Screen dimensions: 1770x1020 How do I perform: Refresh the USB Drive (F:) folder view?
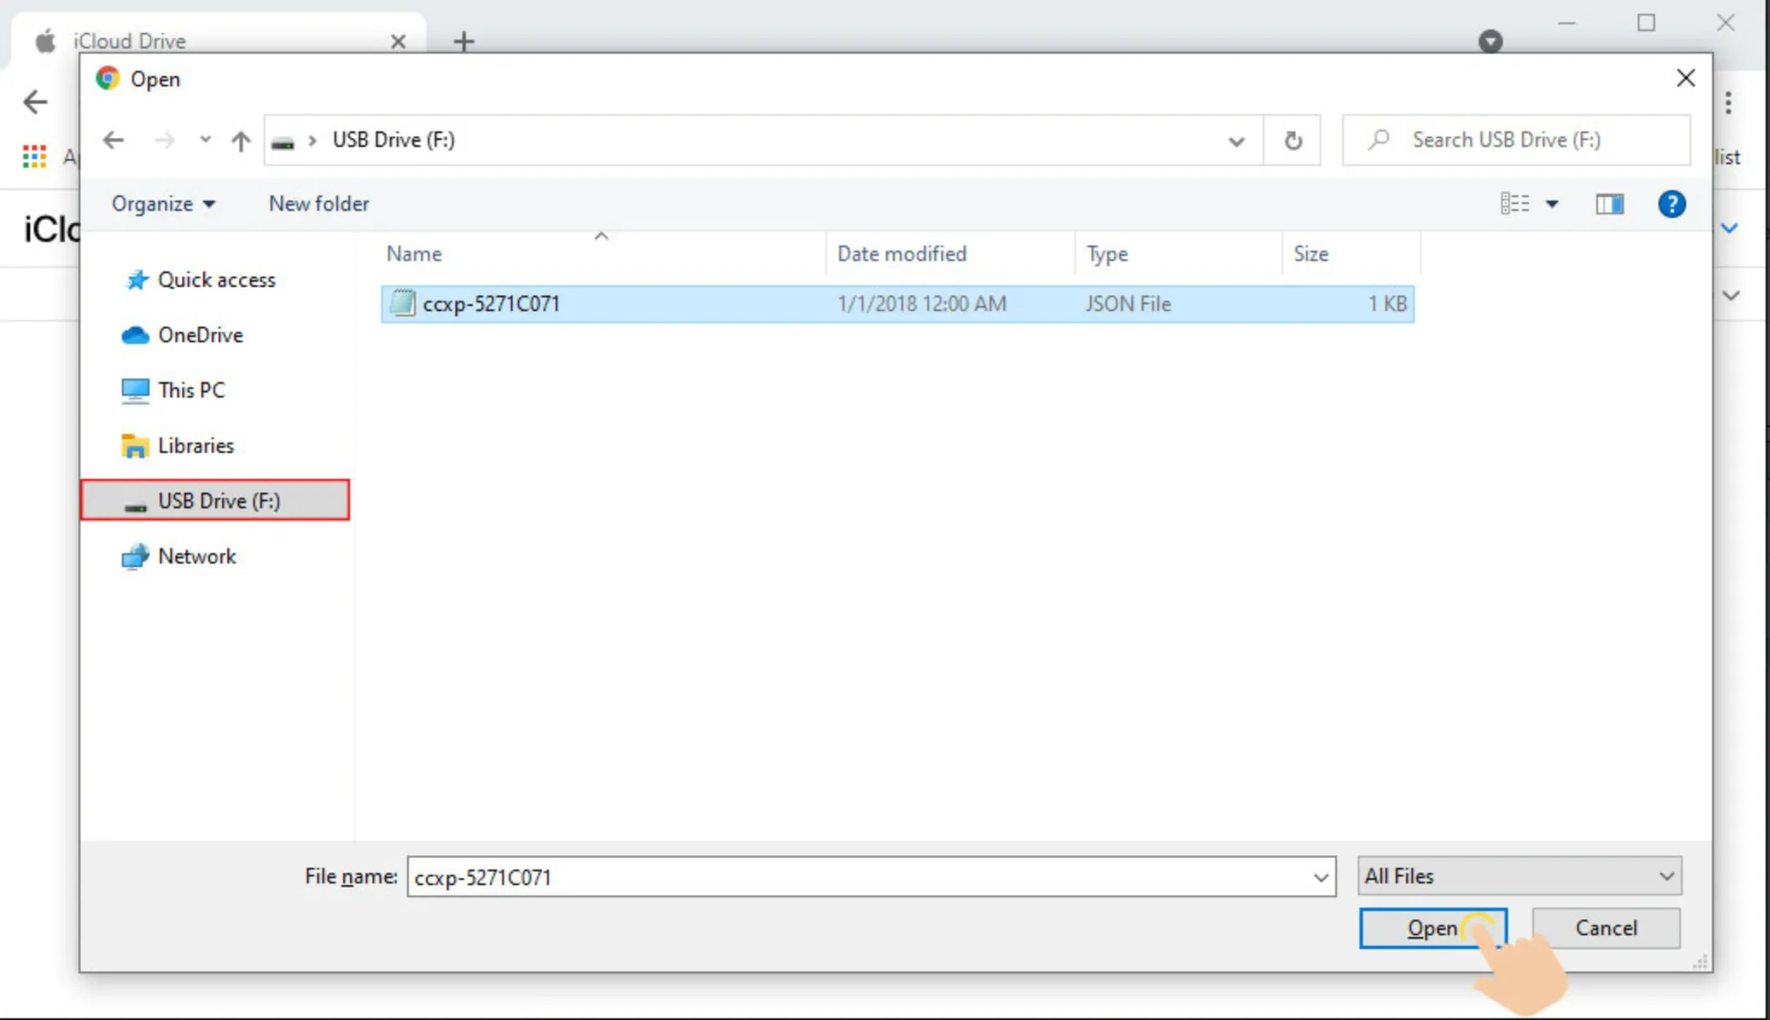tap(1293, 140)
